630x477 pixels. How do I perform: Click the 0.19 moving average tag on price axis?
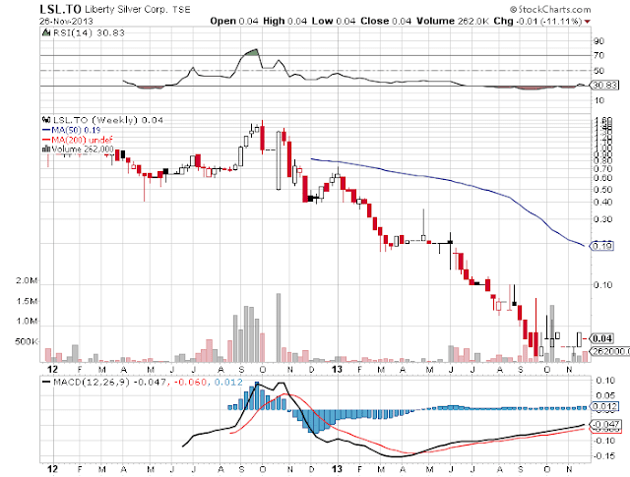601,246
